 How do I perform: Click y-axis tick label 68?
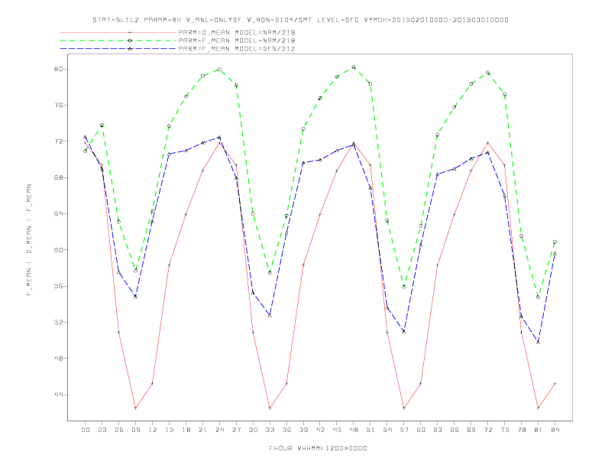coord(60,177)
